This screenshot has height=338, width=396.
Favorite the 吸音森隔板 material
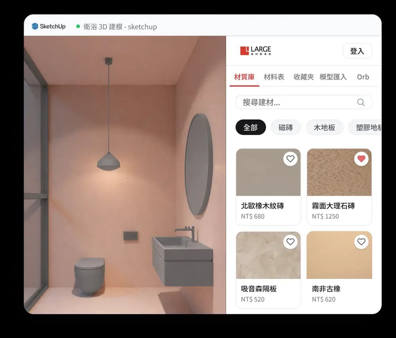(290, 242)
